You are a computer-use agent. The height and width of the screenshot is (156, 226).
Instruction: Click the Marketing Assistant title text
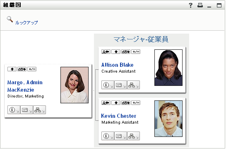tap(120, 122)
